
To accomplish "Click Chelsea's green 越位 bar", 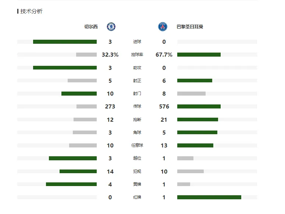I will click(73, 158).
